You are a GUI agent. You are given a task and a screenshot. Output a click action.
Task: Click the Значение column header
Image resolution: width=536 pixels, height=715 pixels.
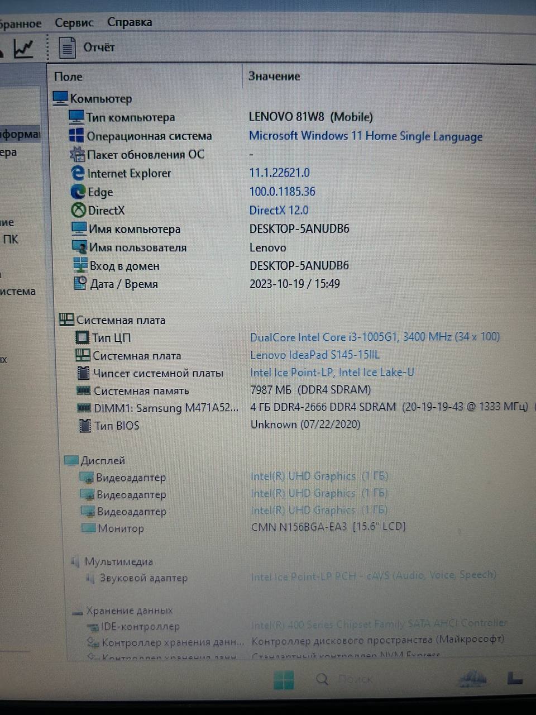[274, 76]
